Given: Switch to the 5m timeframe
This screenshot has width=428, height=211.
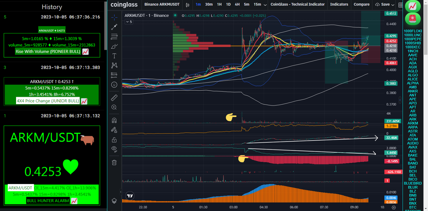Looking at the screenshot, I should (x=247, y=4).
